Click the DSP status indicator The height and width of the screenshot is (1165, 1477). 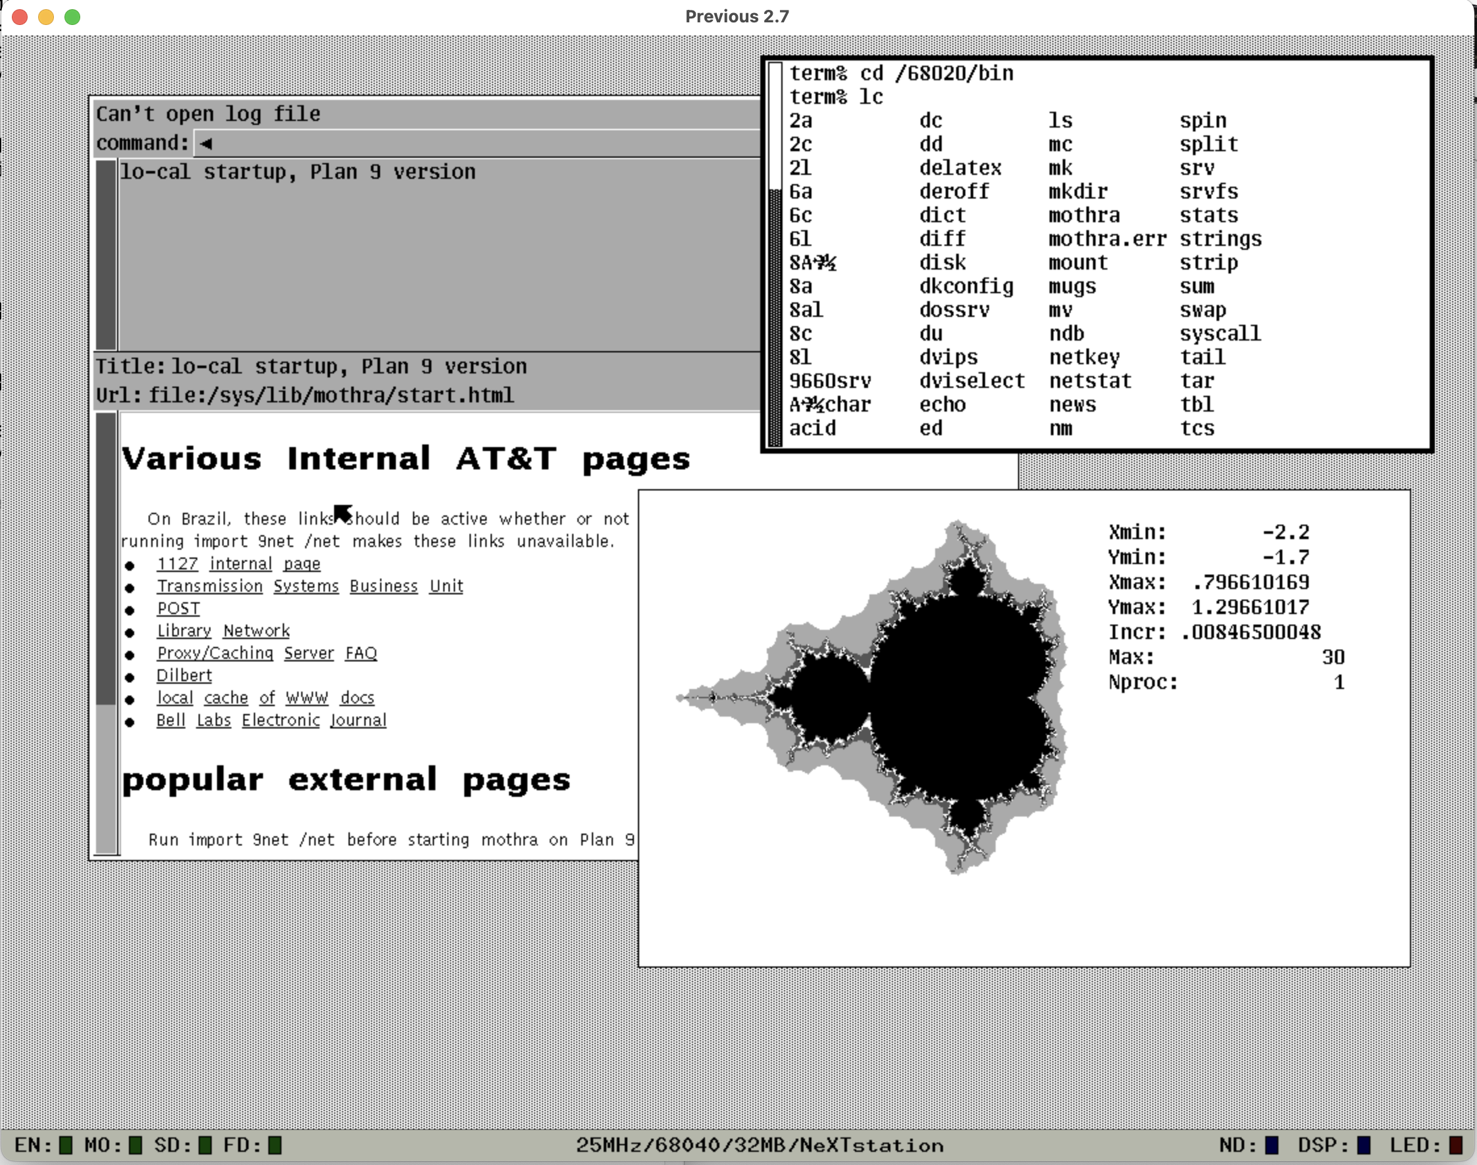click(x=1364, y=1145)
